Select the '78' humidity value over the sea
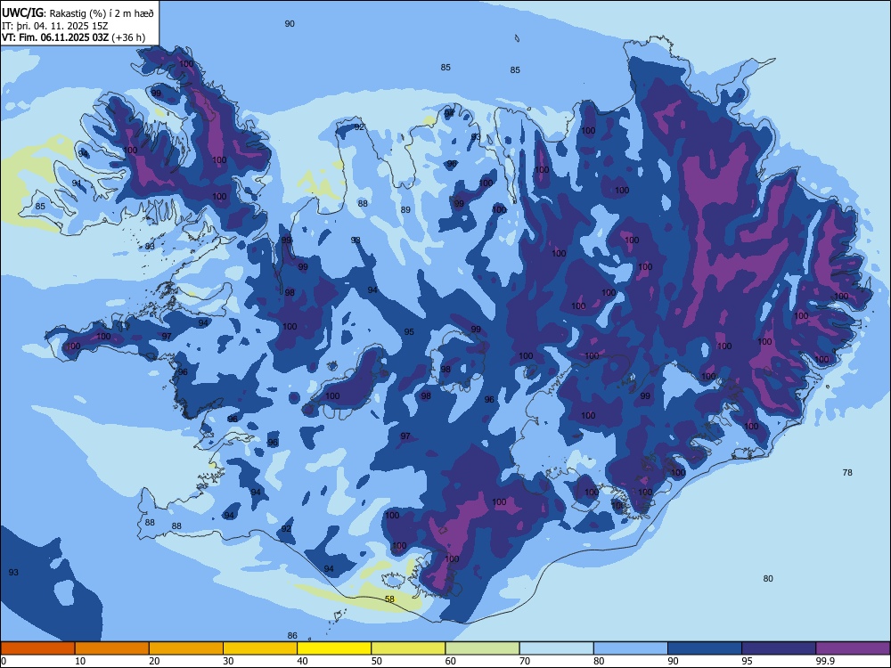 [x=847, y=472]
